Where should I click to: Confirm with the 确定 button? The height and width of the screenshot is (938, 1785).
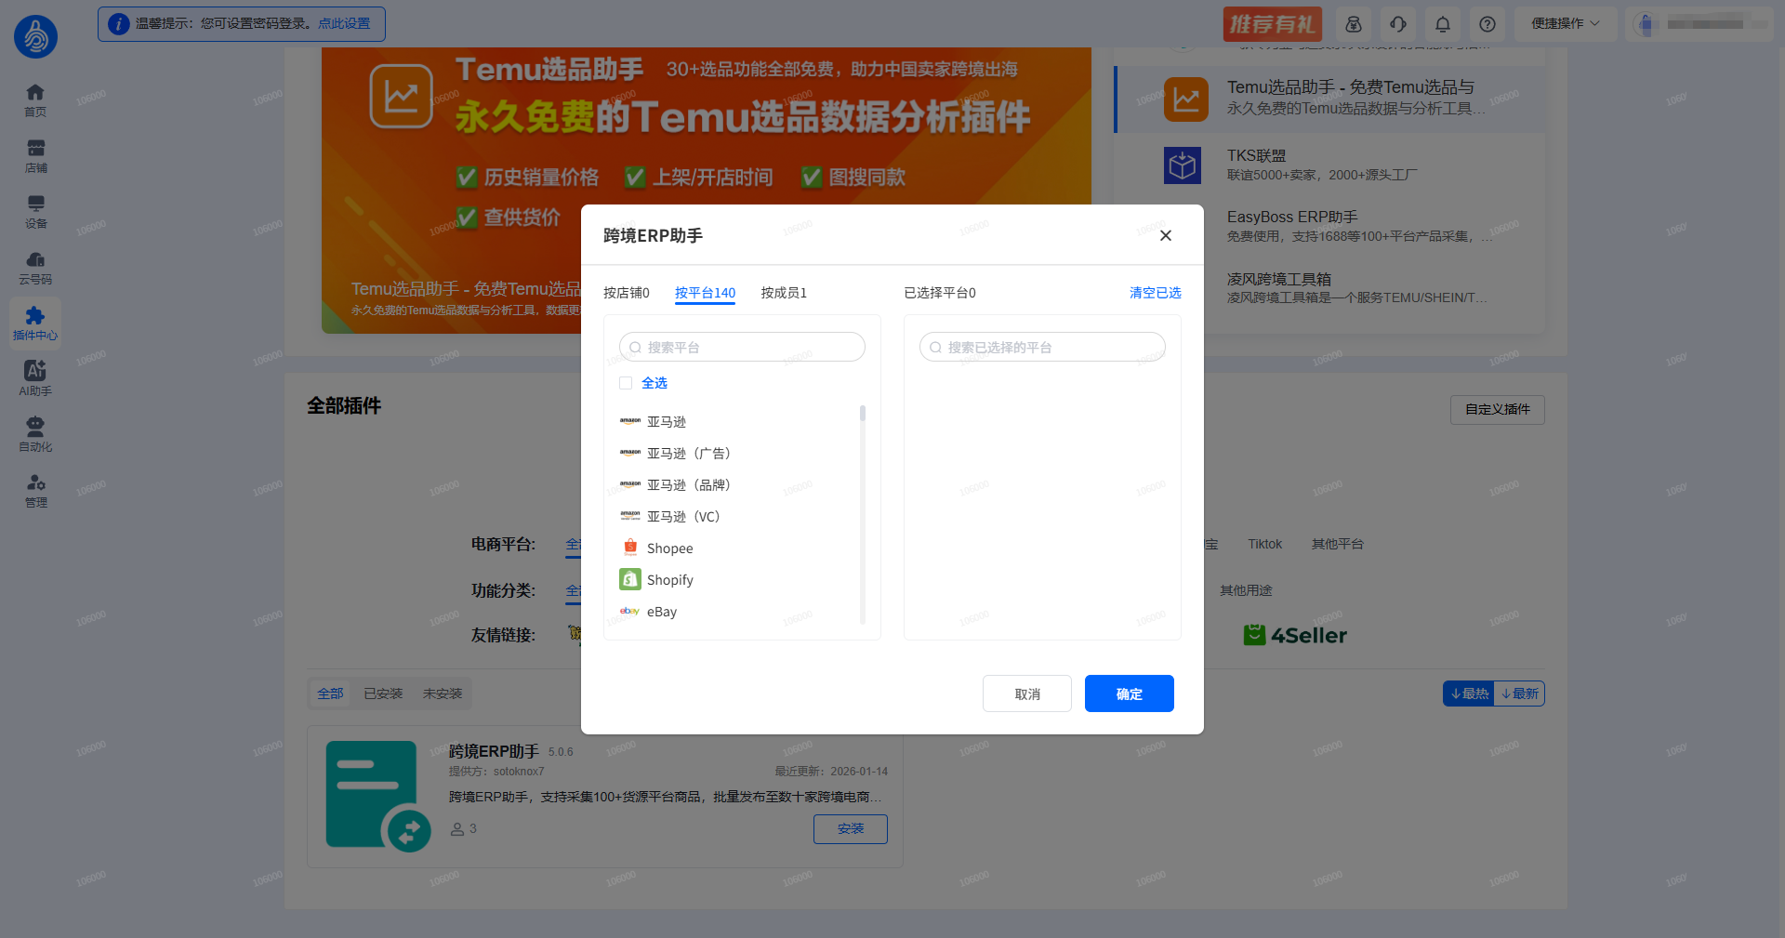click(x=1130, y=694)
